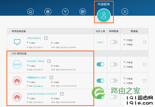Open the Wi-Fi settings icon
The height and width of the screenshot is (107, 155).
click(65, 12)
